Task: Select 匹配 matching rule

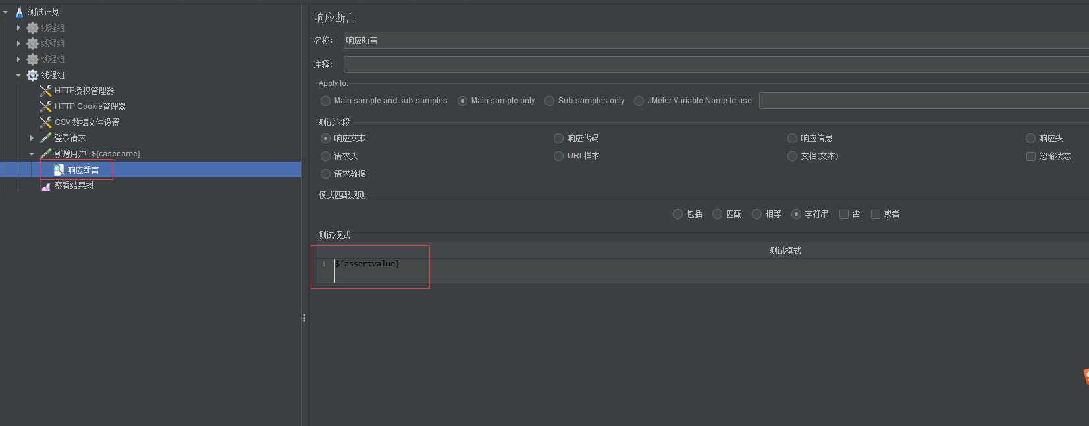Action: pyautogui.click(x=717, y=214)
